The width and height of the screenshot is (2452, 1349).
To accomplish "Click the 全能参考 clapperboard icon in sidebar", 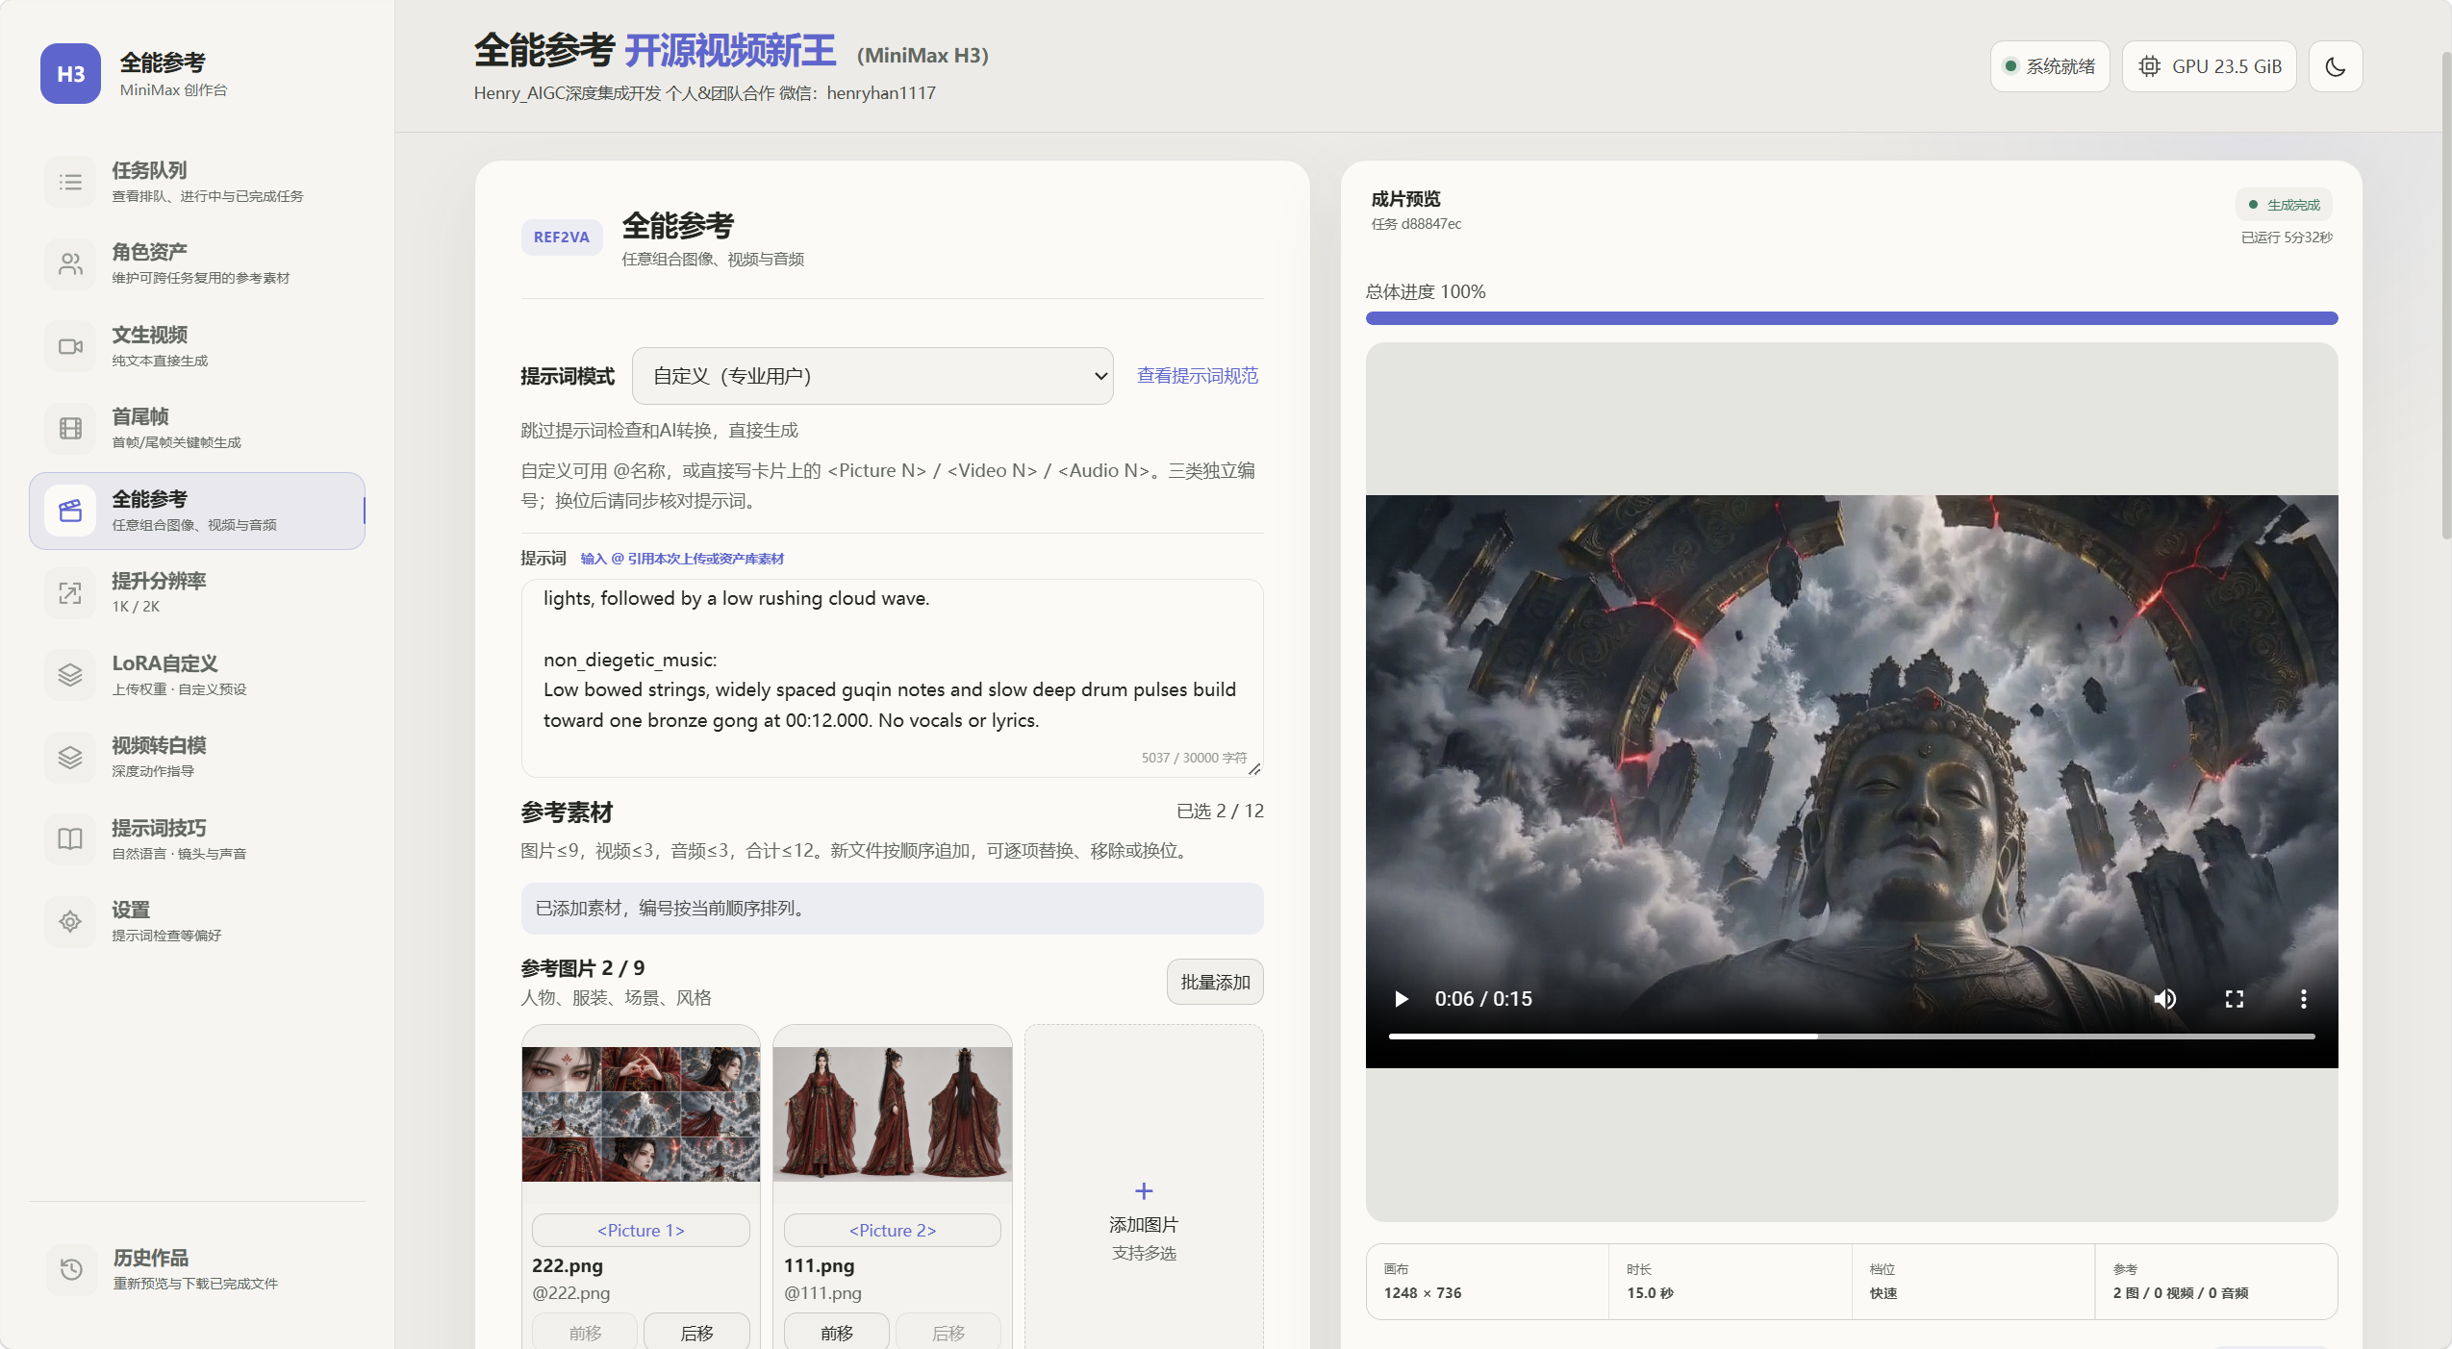I will pyautogui.click(x=70, y=511).
